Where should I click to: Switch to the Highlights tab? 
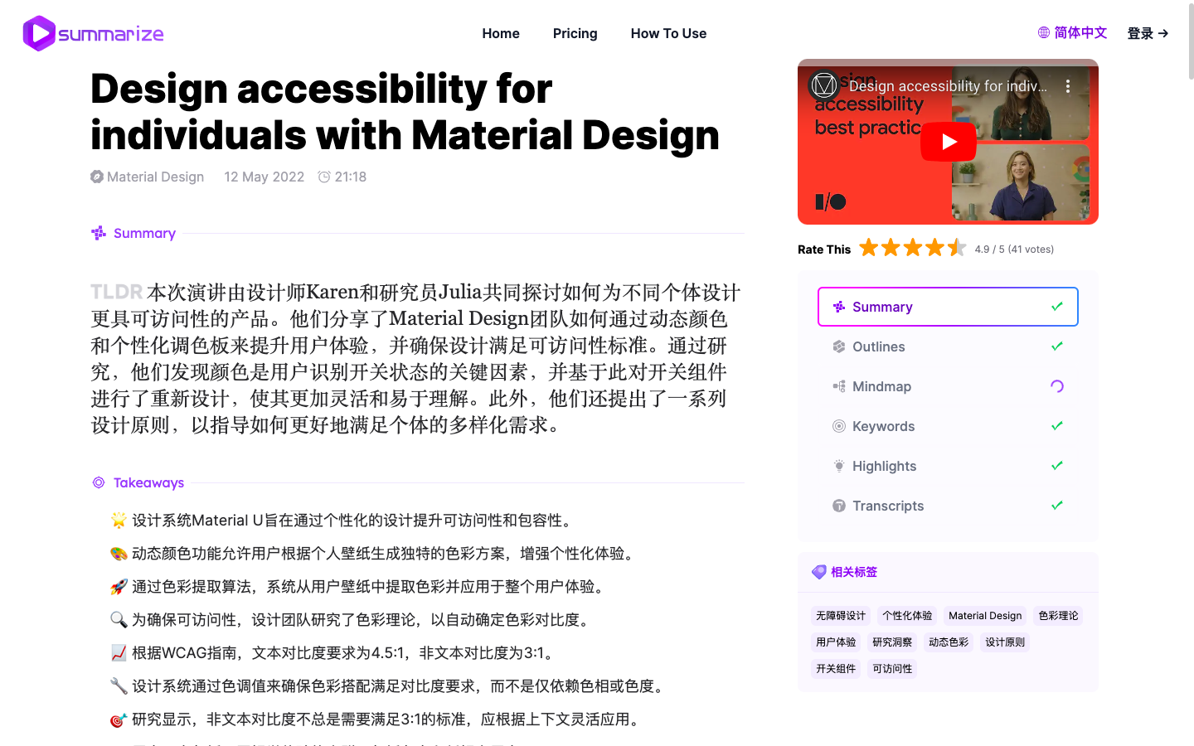(x=948, y=466)
